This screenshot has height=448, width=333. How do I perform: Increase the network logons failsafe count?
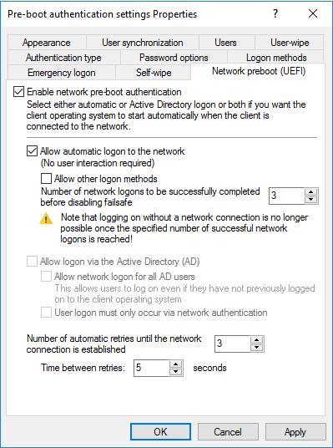pyautogui.click(x=311, y=192)
